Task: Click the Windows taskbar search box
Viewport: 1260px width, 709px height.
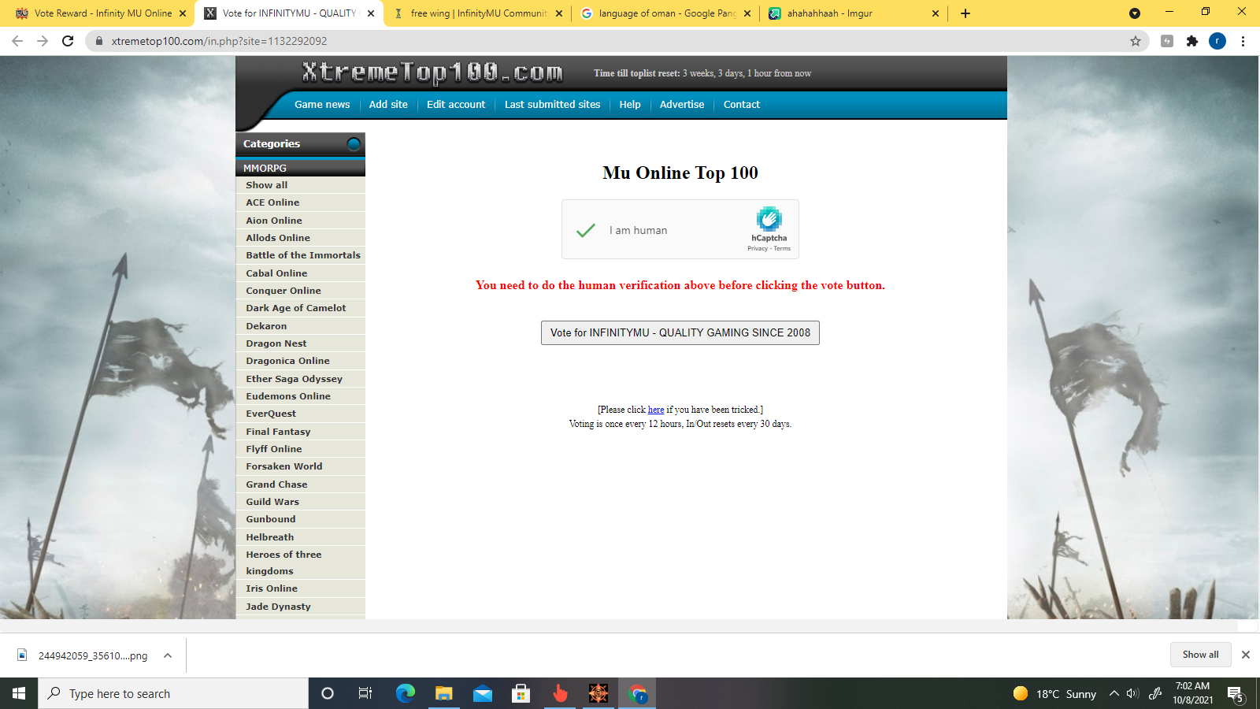Action: 173,693
